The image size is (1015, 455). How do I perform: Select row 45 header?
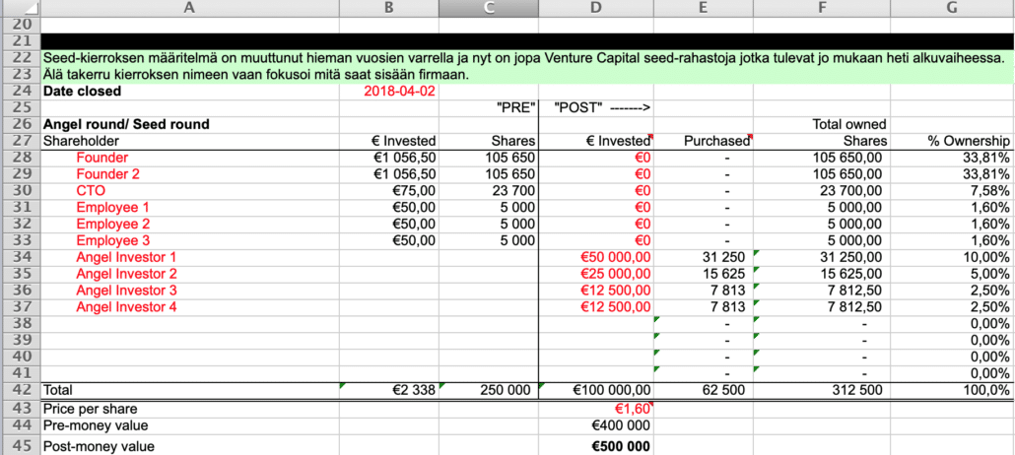click(20, 446)
